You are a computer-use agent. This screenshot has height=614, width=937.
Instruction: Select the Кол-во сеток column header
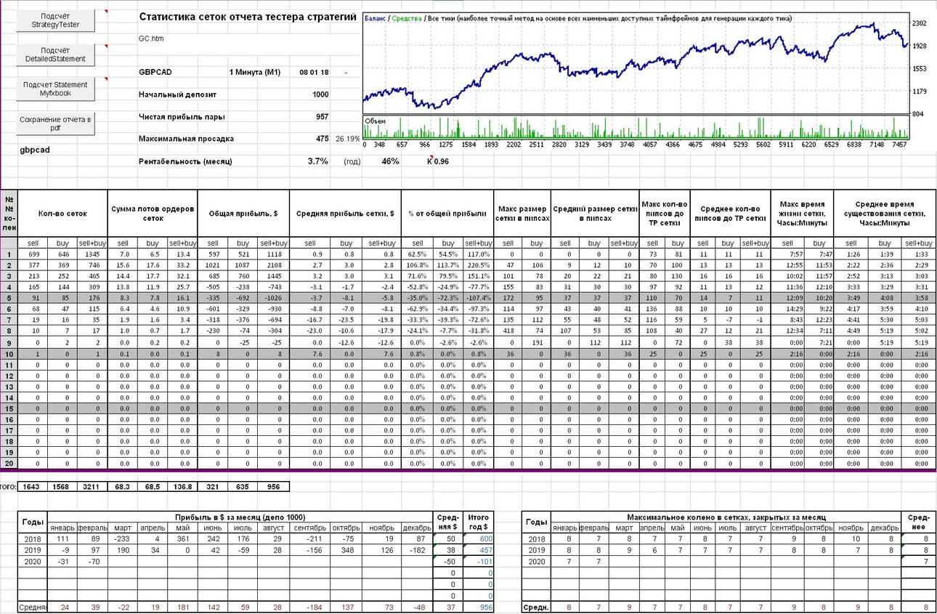pos(62,214)
